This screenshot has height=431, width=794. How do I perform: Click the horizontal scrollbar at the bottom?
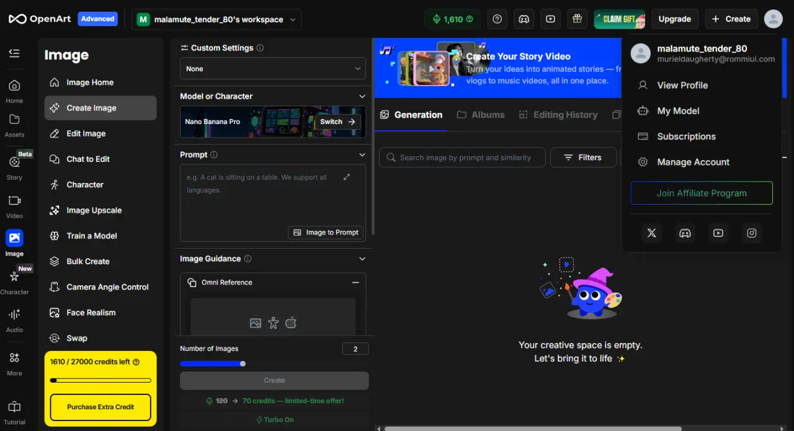(533, 428)
